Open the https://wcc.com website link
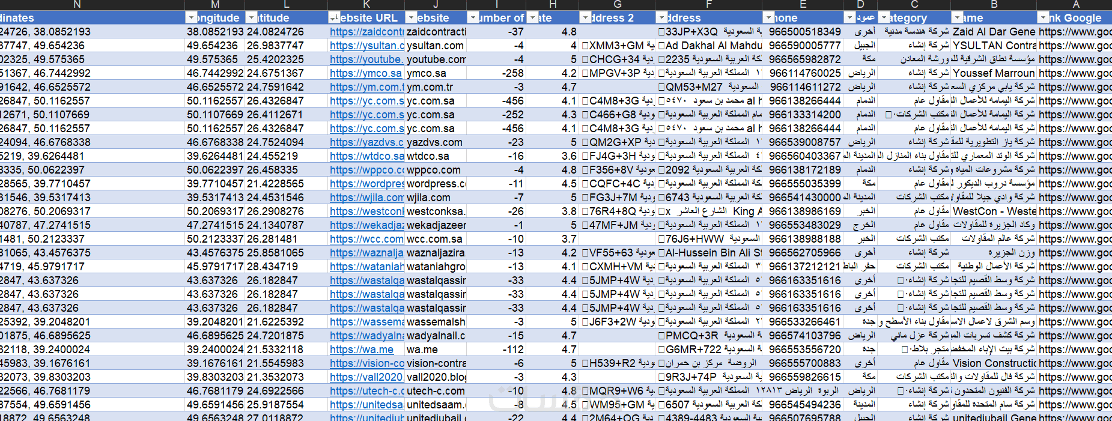This screenshot has width=1112, height=421. tap(366, 238)
